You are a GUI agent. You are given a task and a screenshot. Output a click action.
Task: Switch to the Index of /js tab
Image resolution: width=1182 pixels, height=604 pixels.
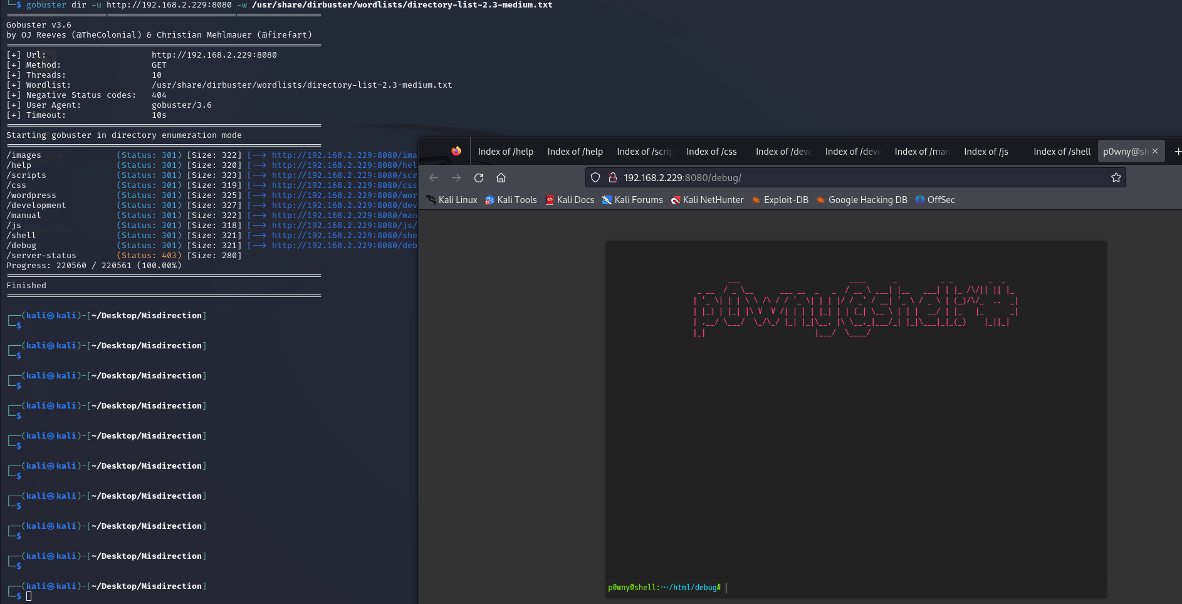coord(993,152)
